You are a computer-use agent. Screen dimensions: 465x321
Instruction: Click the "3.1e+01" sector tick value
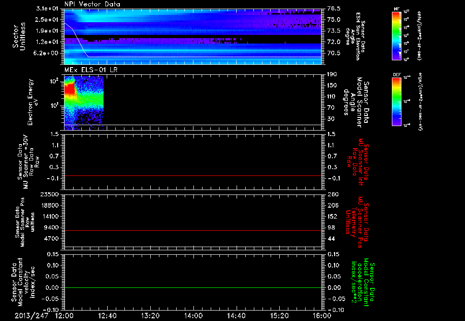[x=47, y=9]
